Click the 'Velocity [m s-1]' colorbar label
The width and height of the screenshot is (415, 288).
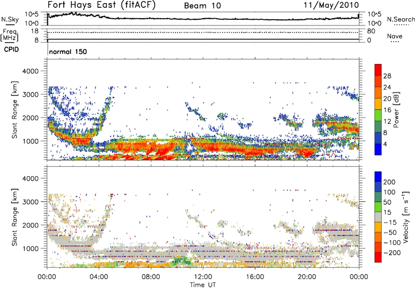point(406,217)
